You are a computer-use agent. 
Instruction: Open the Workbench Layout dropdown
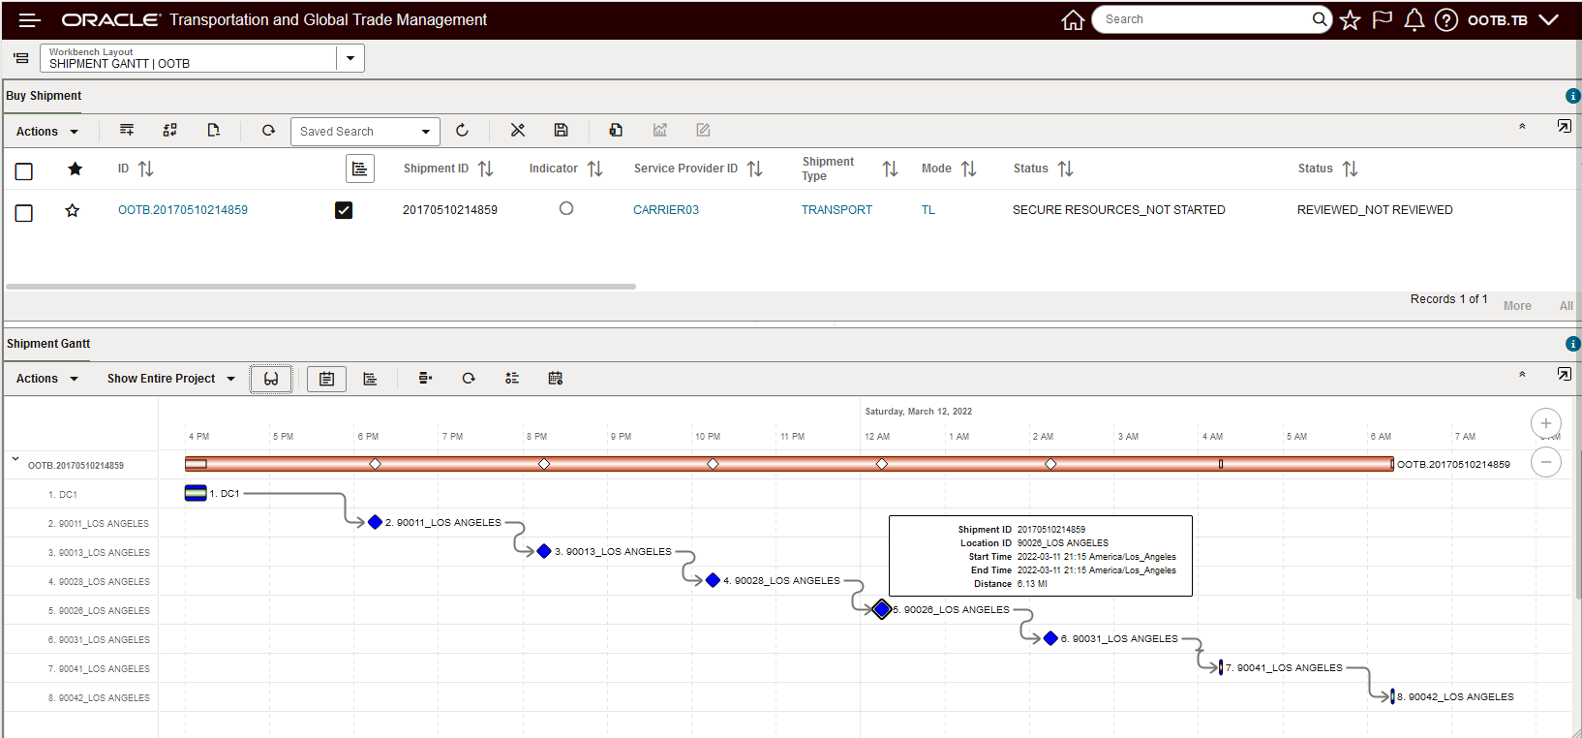(x=350, y=58)
